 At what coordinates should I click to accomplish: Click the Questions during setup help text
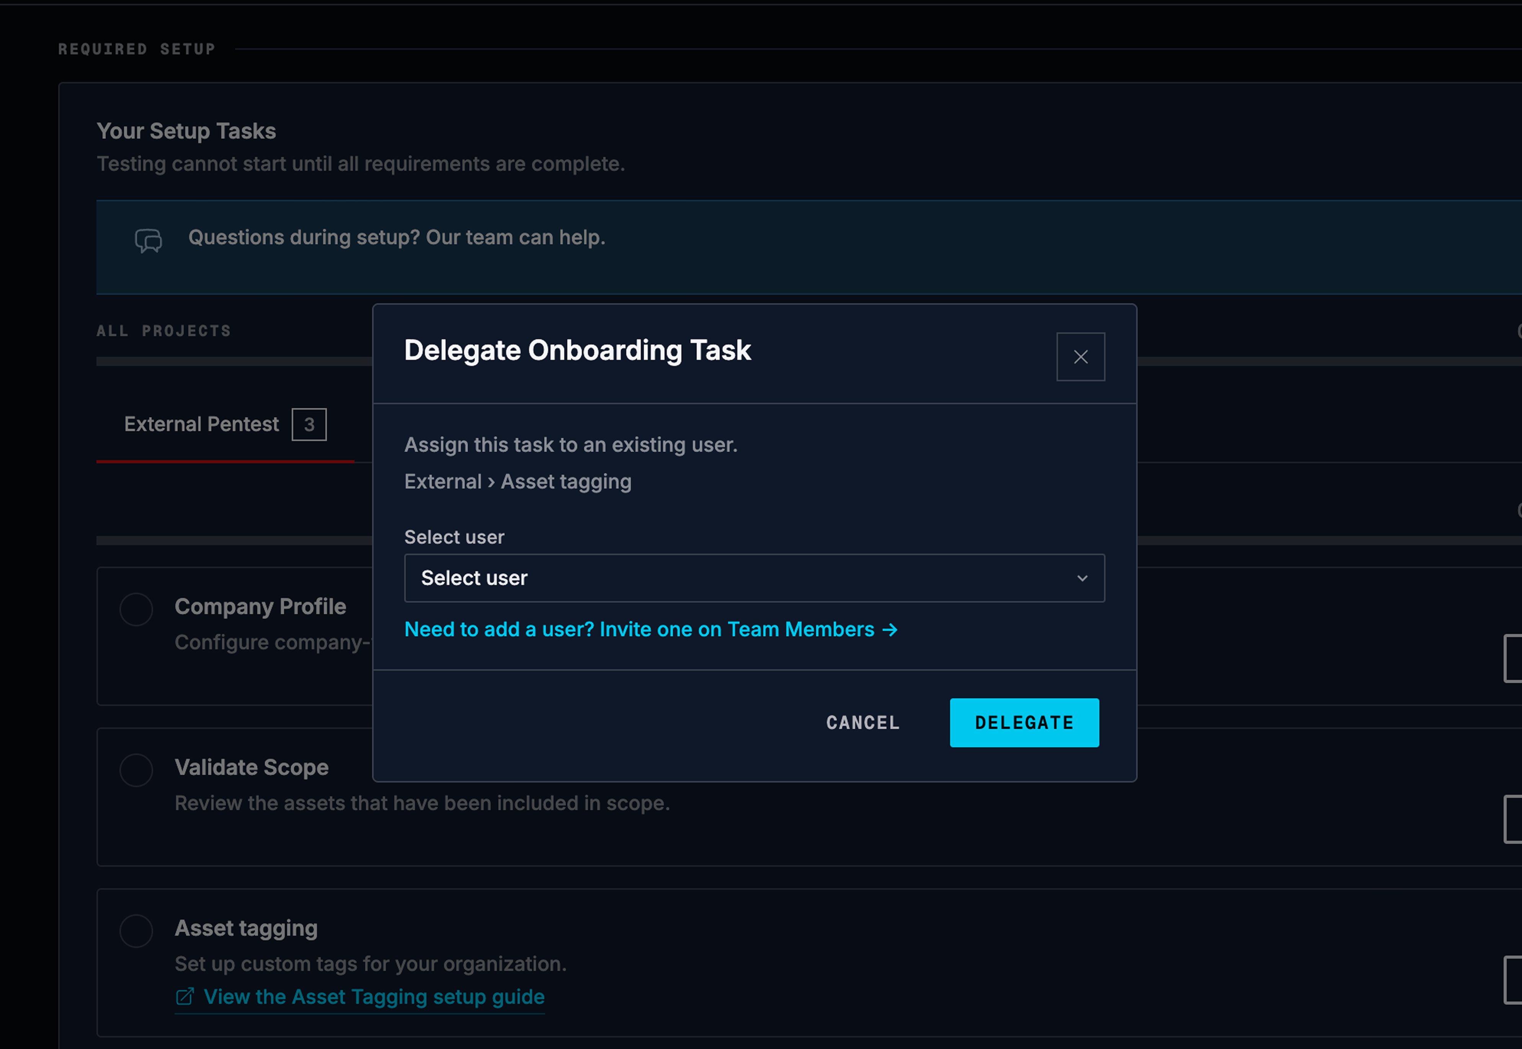point(397,237)
